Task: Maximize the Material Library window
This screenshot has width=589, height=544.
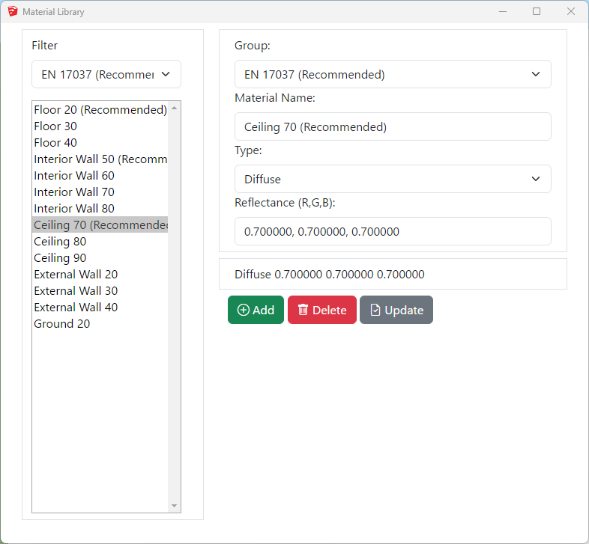Action: coord(537,12)
